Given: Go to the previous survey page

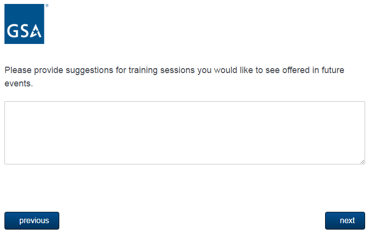Looking at the screenshot, I should (32, 221).
